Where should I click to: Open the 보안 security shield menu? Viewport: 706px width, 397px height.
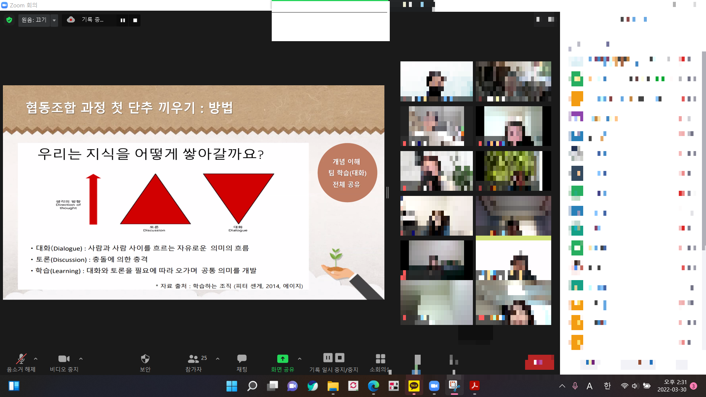[145, 363]
